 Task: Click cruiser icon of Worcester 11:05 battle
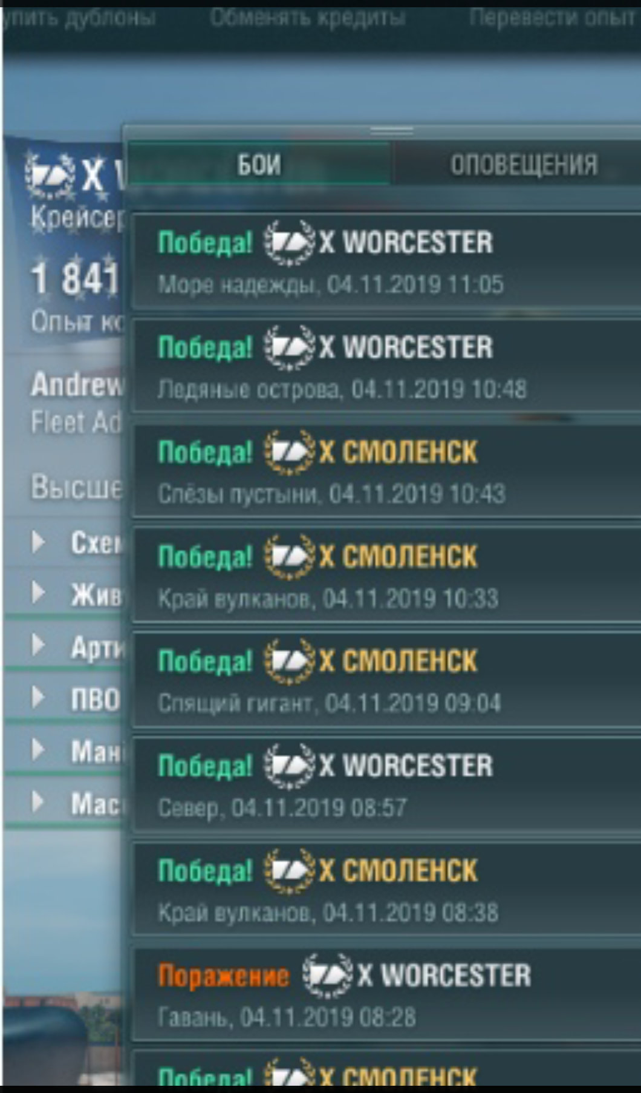[290, 243]
